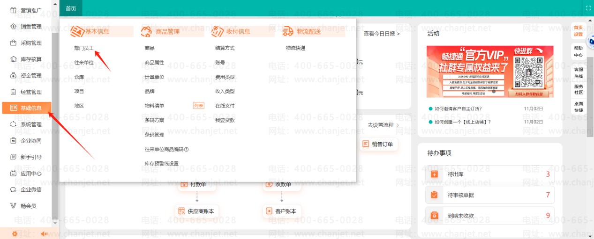This screenshot has height=239, width=594.
Task: Click the 销售管理 sidebar icon
Action: pyautogui.click(x=13, y=26)
